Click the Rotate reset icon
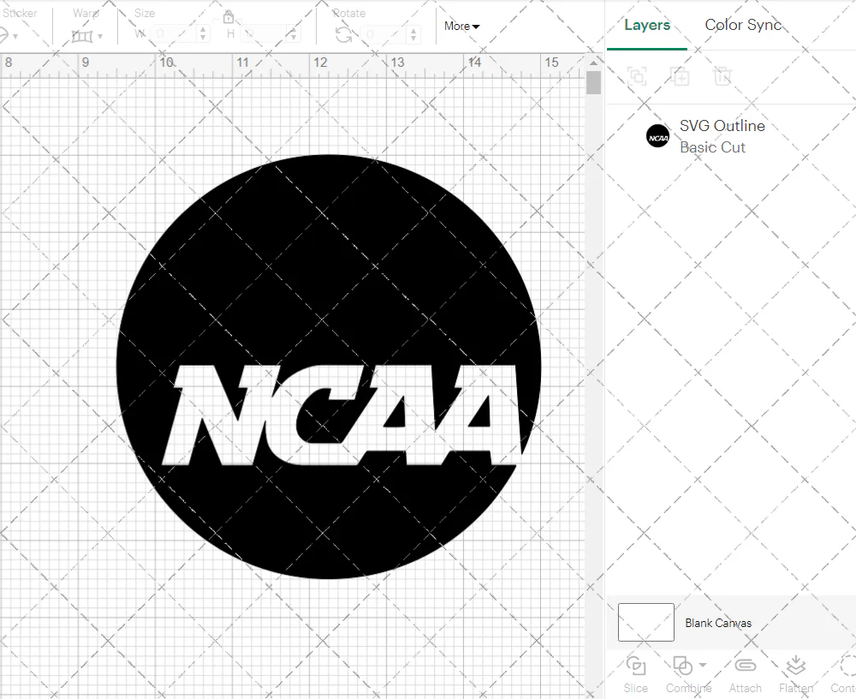The image size is (856, 699). 342,33
